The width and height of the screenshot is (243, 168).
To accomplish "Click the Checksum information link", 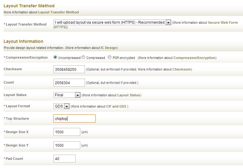I will 182,69.
